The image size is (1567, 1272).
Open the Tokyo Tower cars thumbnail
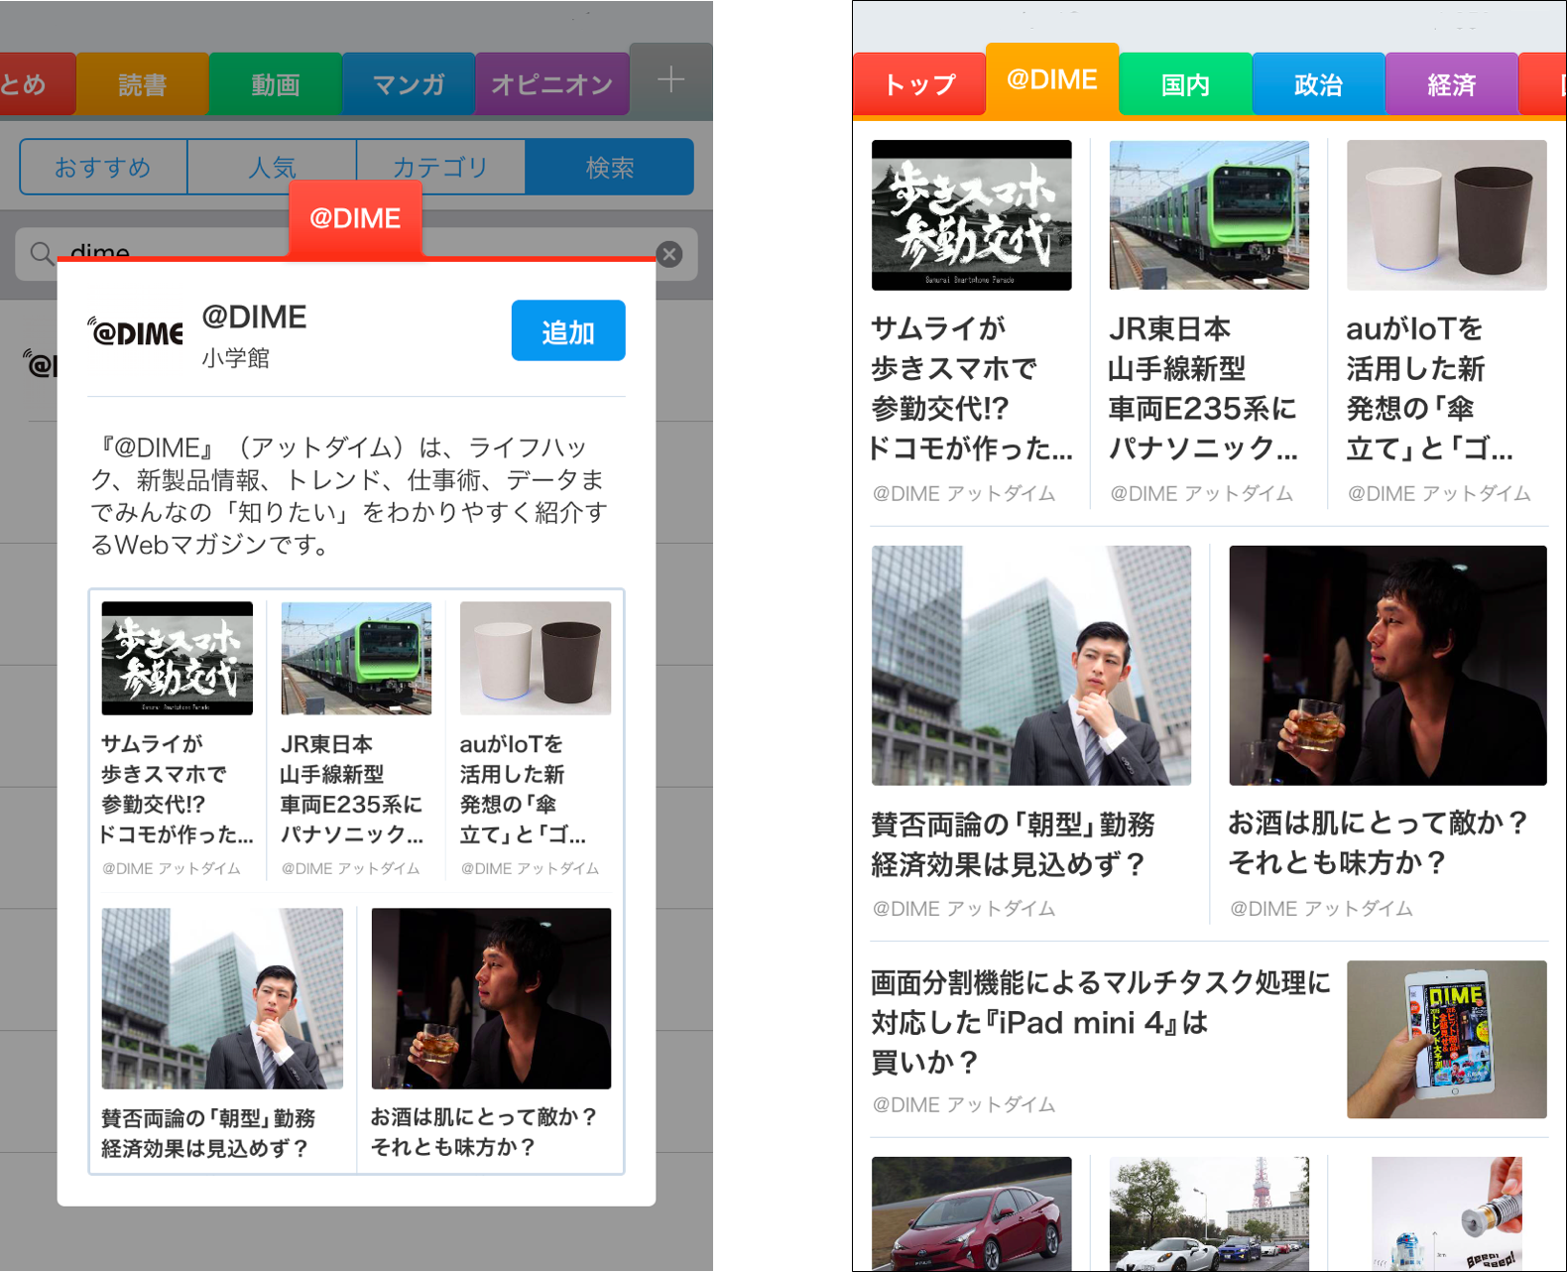1209,1213
